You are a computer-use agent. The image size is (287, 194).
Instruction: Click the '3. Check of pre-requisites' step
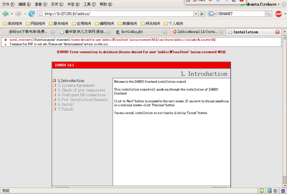(x=81, y=90)
